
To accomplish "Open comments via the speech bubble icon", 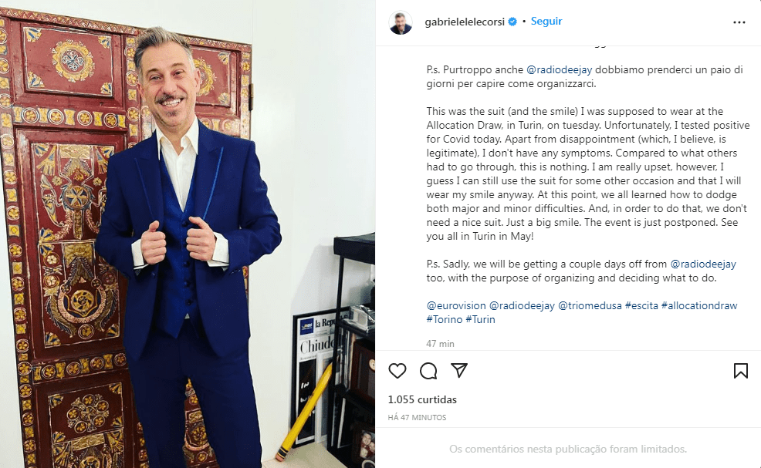I will point(428,371).
